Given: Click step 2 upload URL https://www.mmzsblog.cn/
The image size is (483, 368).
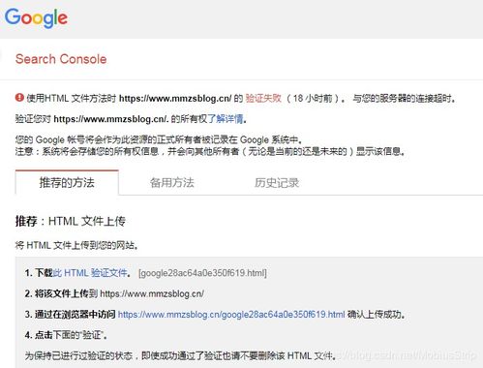Looking at the screenshot, I should click(152, 293).
